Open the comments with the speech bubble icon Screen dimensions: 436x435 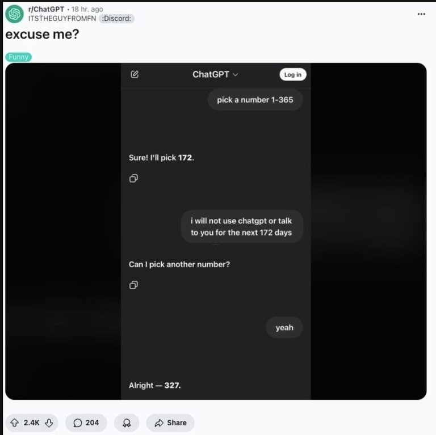point(78,423)
